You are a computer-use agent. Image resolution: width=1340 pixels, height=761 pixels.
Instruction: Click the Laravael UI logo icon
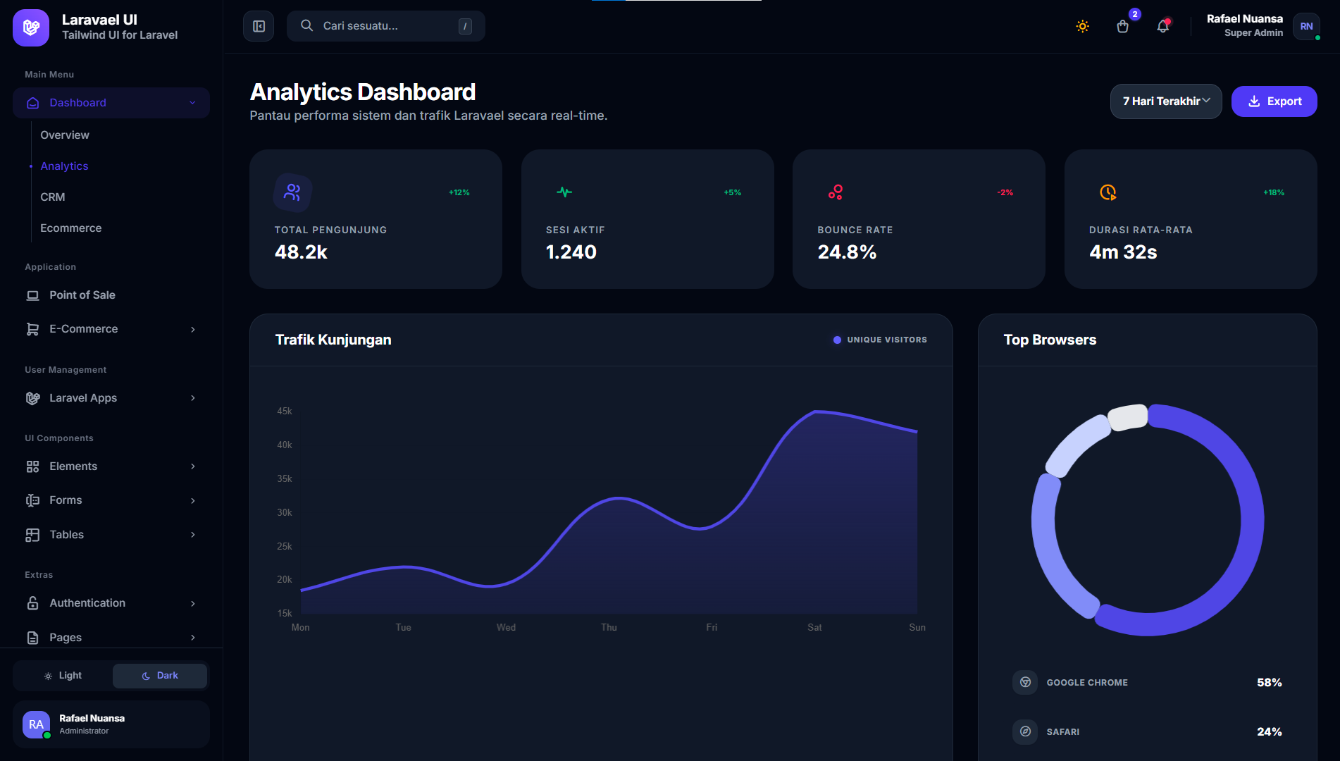pyautogui.click(x=31, y=27)
